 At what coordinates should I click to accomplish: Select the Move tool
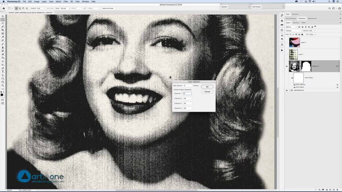tap(3, 16)
